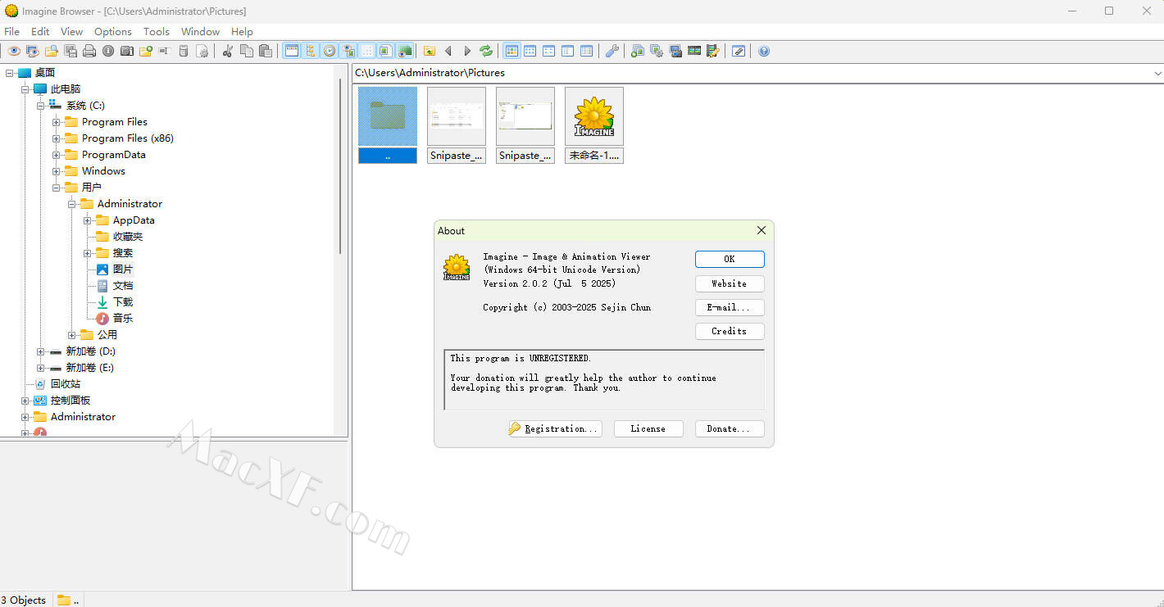
Task: Click the Credits button
Action: [x=730, y=331]
